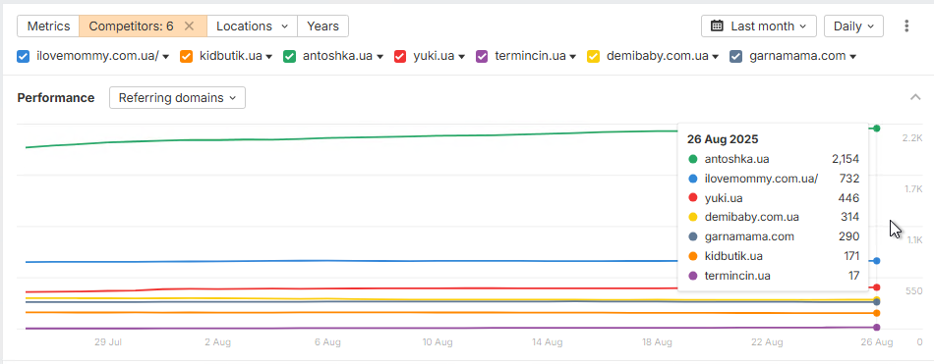Toggle kidbutik.ua orange checkbox
This screenshot has width=934, height=364.
187,57
